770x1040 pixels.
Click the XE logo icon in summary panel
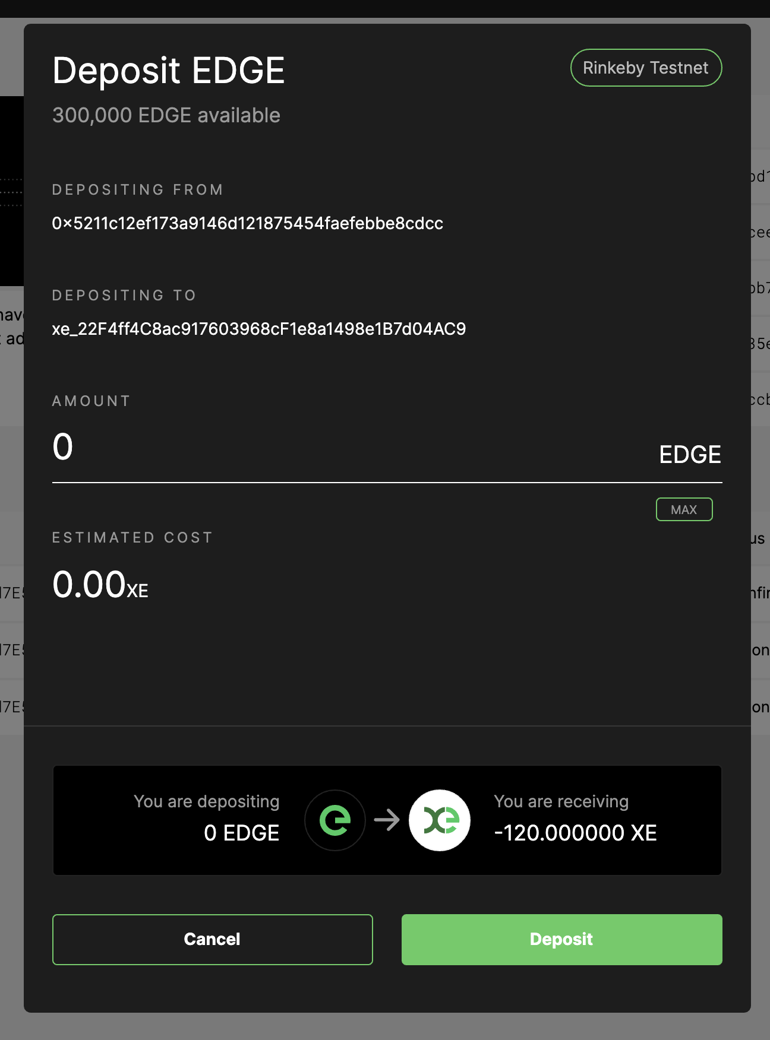tap(440, 820)
